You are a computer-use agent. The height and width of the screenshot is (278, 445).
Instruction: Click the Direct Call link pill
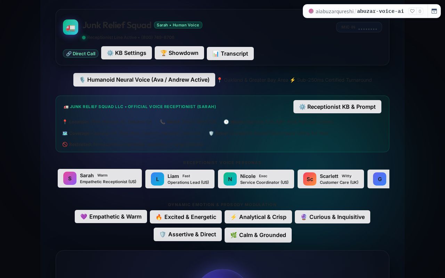point(81,54)
